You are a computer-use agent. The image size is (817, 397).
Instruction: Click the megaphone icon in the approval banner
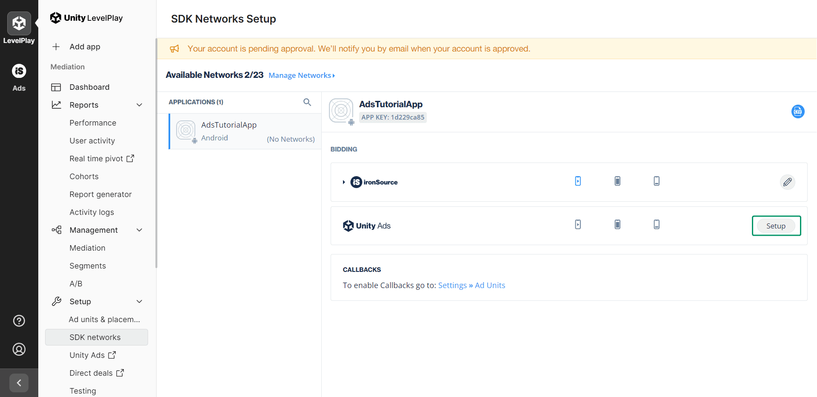click(x=174, y=49)
